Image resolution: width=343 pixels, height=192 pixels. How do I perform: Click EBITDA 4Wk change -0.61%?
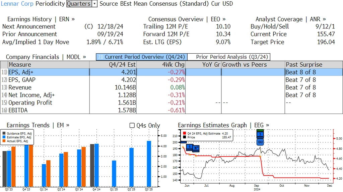pyautogui.click(x=176, y=110)
